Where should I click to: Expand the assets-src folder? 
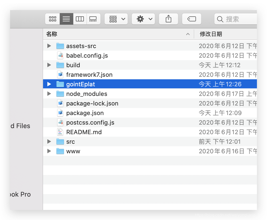click(x=49, y=46)
